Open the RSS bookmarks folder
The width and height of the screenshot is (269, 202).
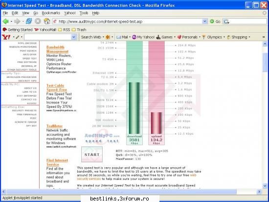pos(64,30)
